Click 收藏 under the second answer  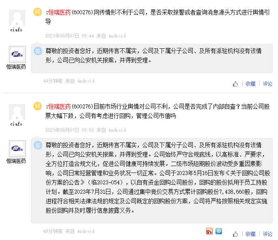click(250, 234)
